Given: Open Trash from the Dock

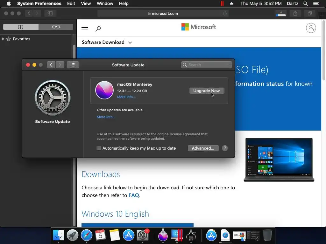Looking at the screenshot, I should pyautogui.click(x=267, y=235).
